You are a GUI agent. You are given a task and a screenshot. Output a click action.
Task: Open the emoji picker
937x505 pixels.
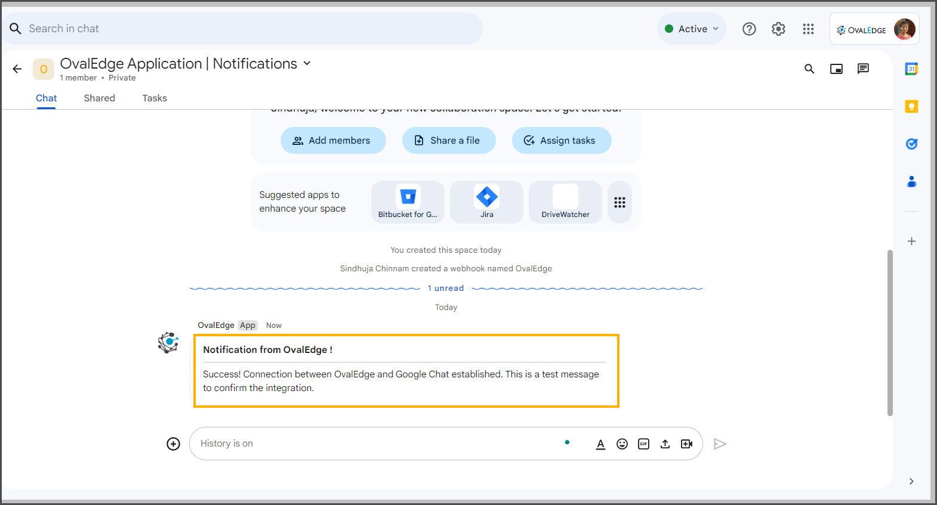pos(622,444)
